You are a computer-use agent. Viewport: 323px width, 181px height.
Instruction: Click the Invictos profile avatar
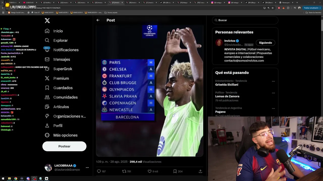click(219, 42)
